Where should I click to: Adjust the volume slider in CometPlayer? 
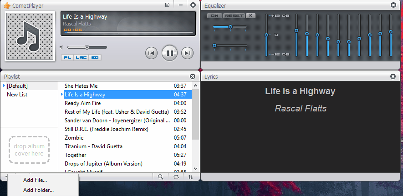[87, 47]
